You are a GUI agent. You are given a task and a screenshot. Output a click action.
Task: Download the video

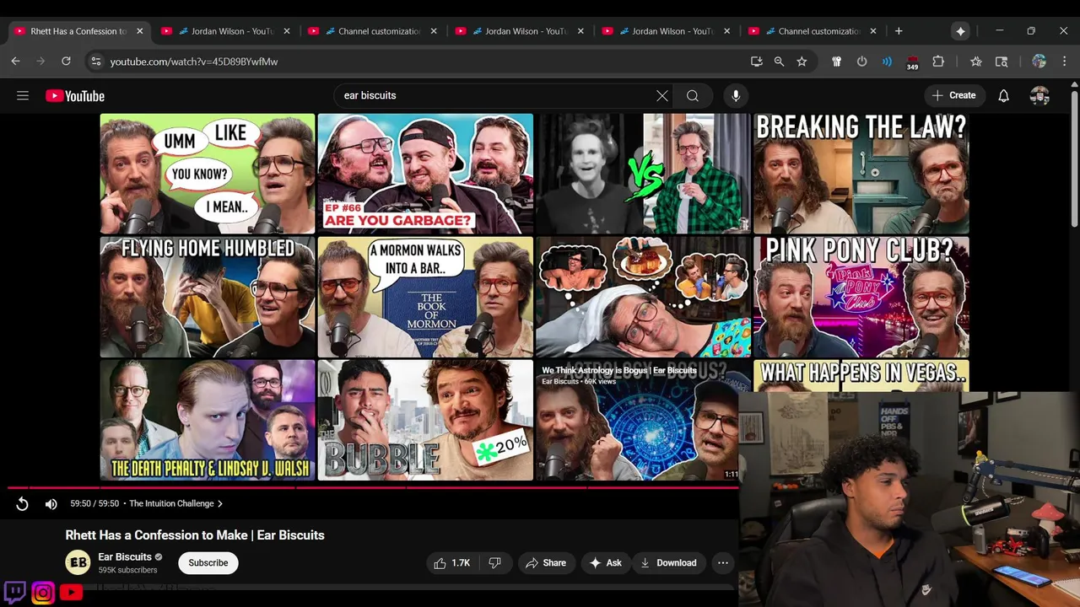coord(668,563)
